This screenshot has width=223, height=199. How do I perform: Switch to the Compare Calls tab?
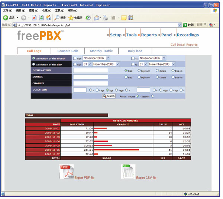(x=68, y=51)
